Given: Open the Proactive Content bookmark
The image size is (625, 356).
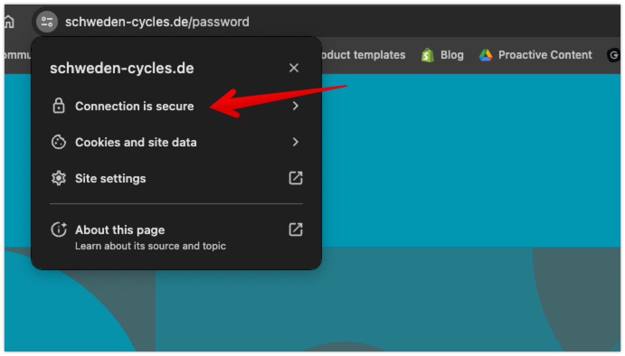Looking at the screenshot, I should click(535, 55).
